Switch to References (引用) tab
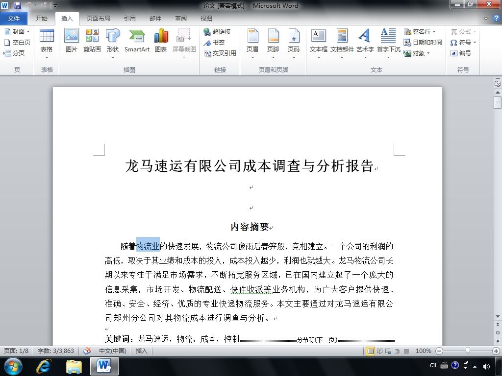 (130, 18)
